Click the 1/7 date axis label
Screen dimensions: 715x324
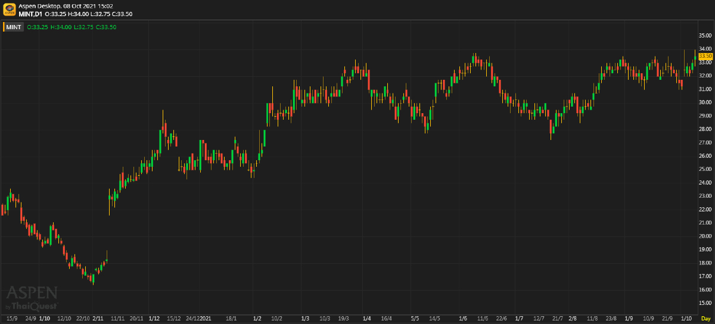(519, 319)
